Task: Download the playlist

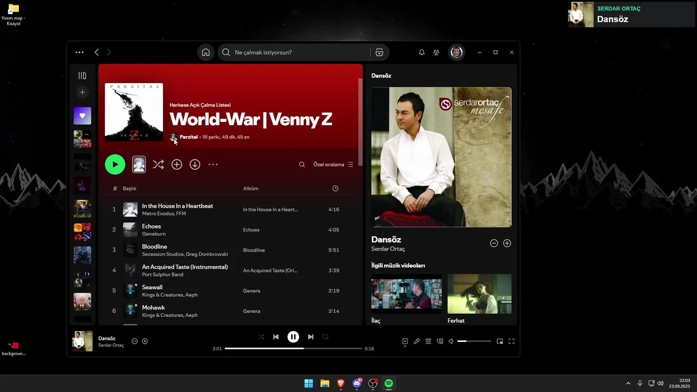Action: [195, 164]
